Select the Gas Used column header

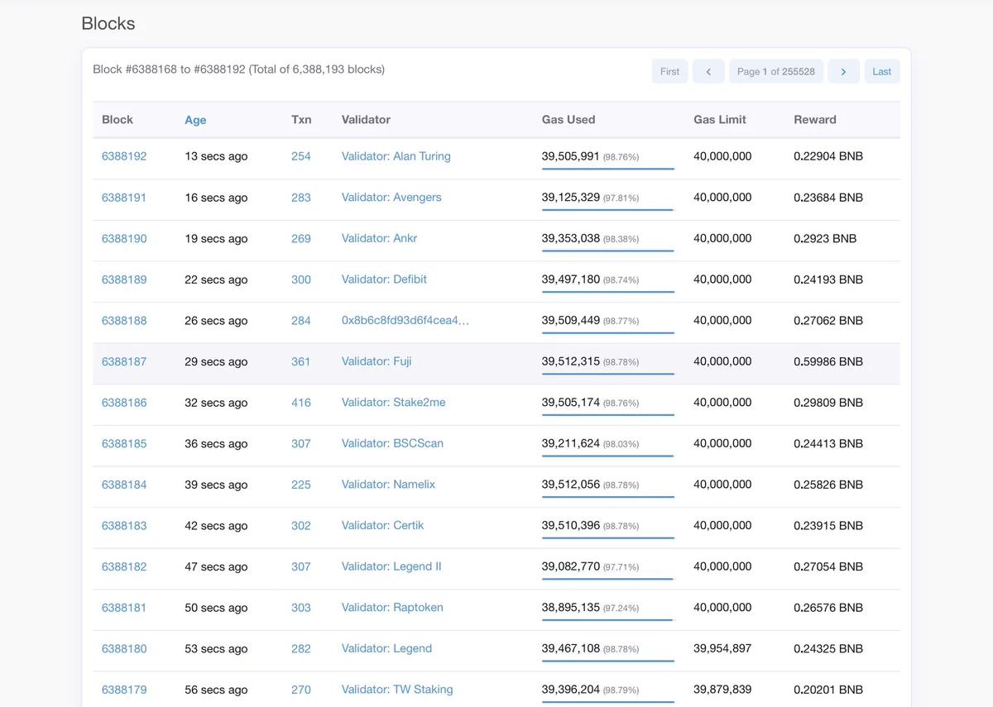pyautogui.click(x=568, y=120)
